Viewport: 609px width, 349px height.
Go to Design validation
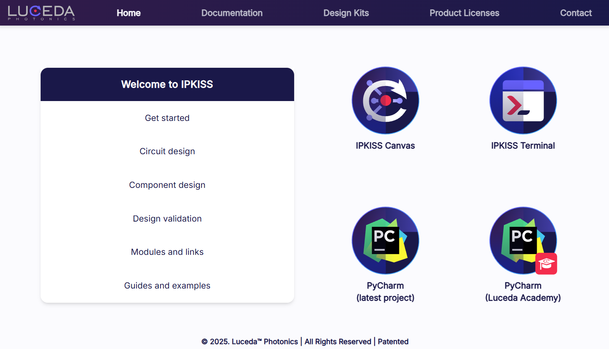coord(167,219)
